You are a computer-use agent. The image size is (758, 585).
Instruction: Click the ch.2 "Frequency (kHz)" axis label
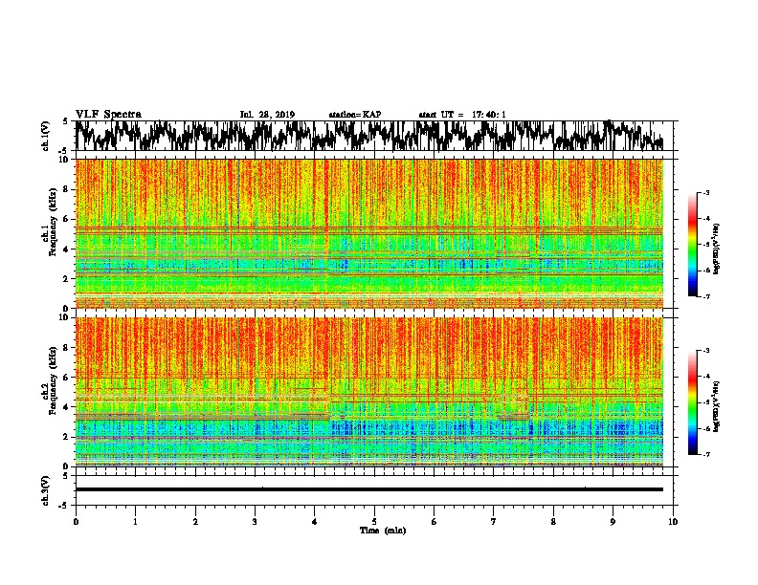click(x=53, y=380)
